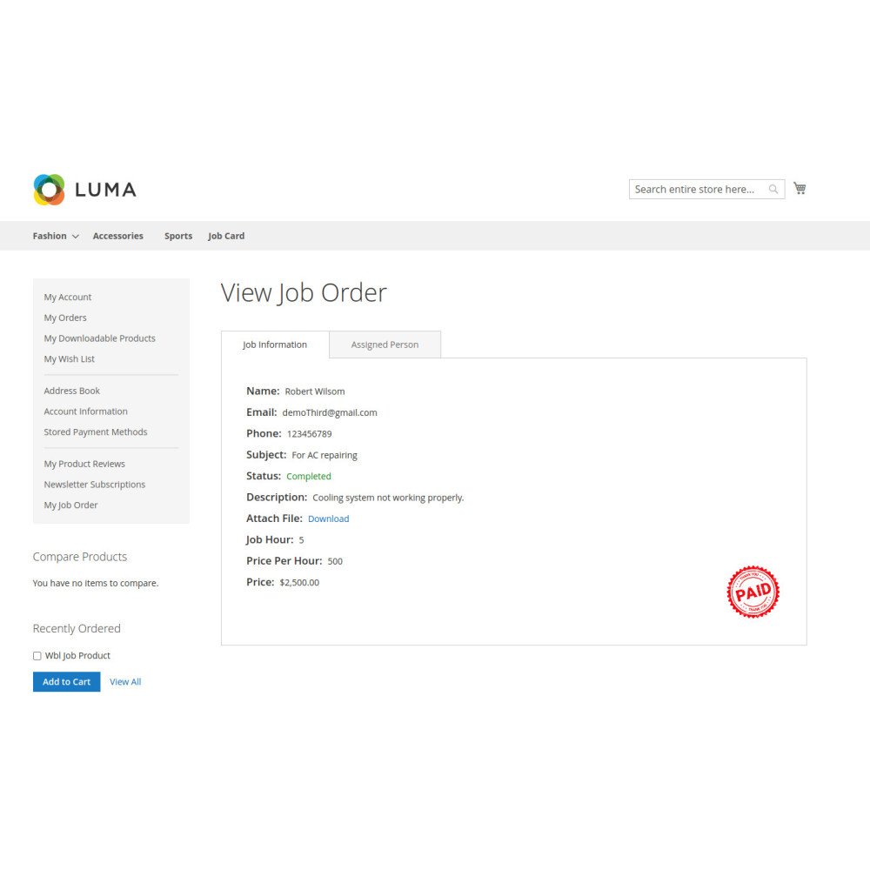Select the Job Information tab
870x870 pixels.
pyautogui.click(x=275, y=345)
